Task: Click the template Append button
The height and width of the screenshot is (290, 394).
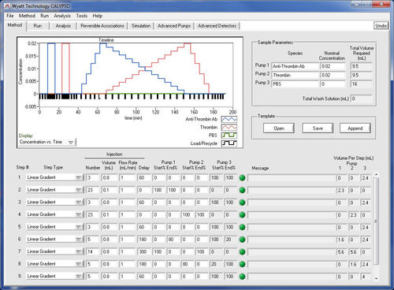Action: click(355, 128)
